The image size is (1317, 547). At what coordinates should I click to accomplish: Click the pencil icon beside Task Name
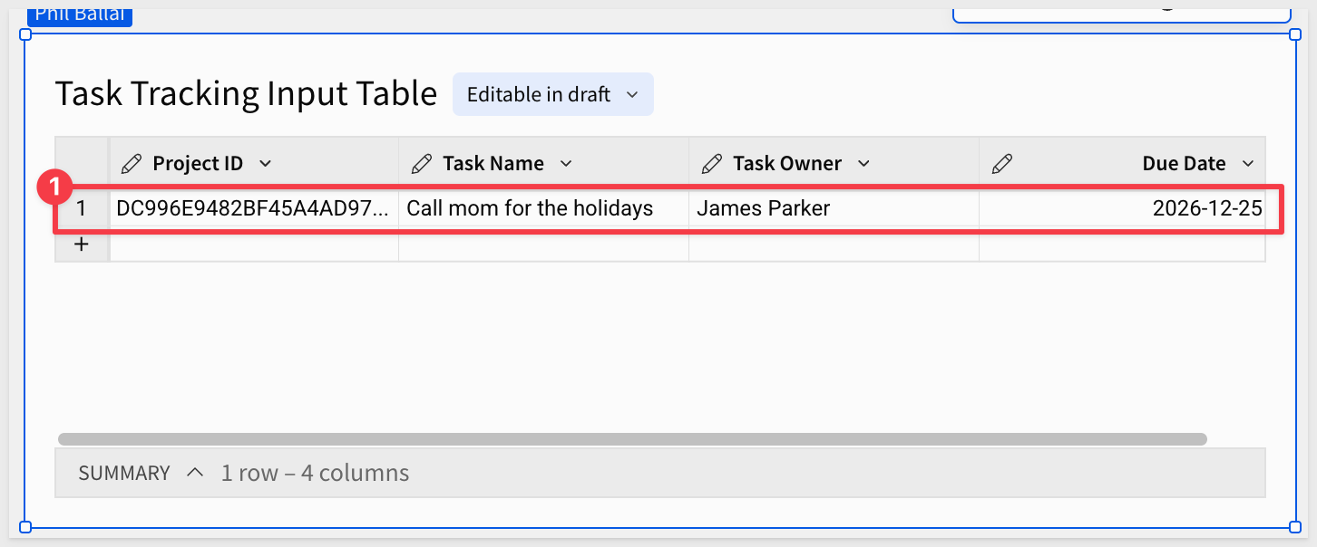click(x=422, y=164)
